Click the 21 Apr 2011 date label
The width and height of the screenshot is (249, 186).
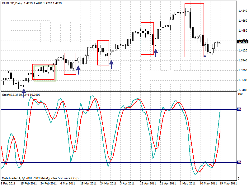click(x=168, y=184)
